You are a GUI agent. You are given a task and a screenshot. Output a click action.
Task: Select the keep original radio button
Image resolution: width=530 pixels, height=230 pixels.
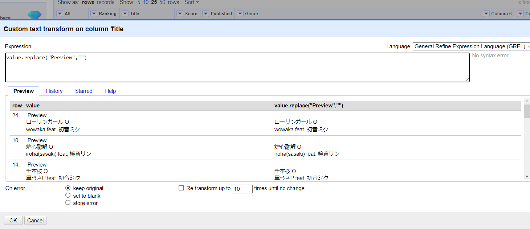pyautogui.click(x=68, y=188)
